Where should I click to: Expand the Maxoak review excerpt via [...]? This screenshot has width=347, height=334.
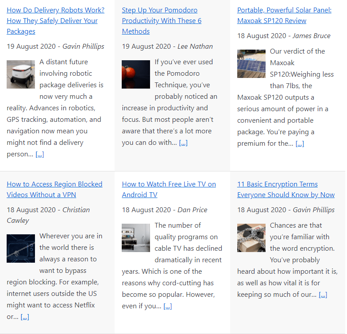pyautogui.click(x=300, y=144)
